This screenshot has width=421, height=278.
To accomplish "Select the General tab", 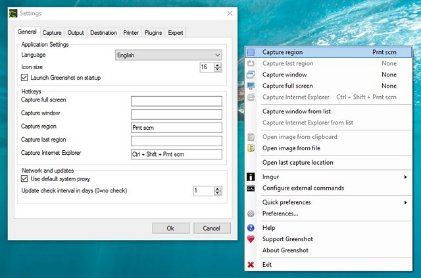I will pos(27,32).
